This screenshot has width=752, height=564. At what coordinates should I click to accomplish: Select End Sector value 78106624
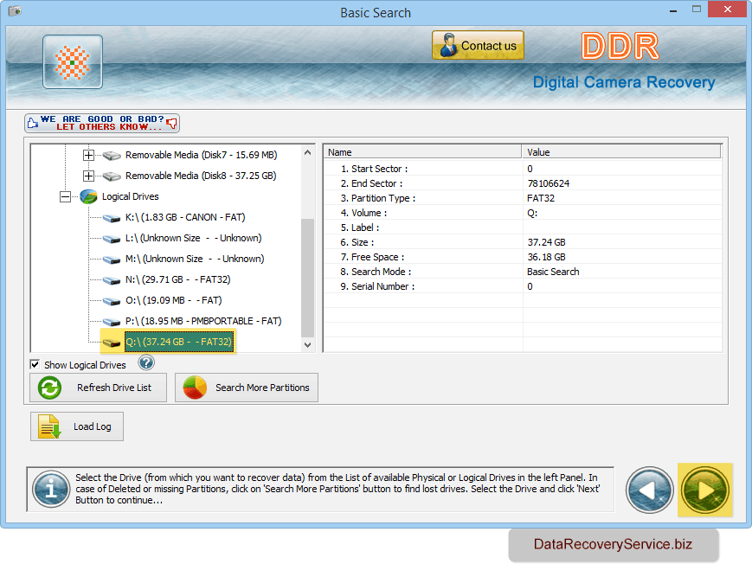coord(549,183)
